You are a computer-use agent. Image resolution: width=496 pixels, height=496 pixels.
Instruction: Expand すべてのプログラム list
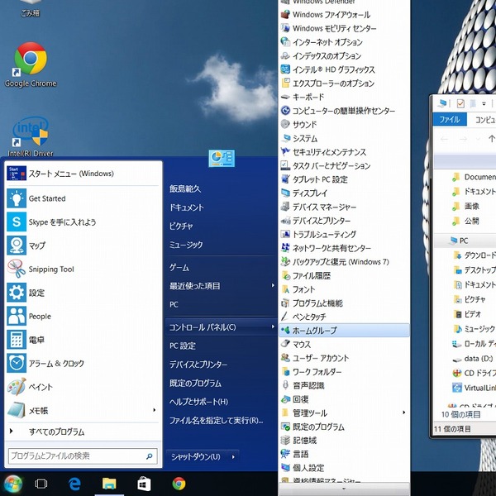coord(56,432)
